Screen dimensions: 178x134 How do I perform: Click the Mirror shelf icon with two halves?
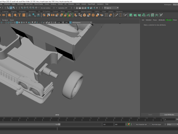(53, 15)
